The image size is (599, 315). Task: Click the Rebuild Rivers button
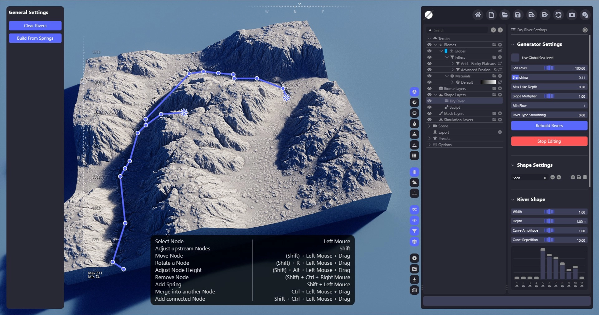pyautogui.click(x=549, y=126)
